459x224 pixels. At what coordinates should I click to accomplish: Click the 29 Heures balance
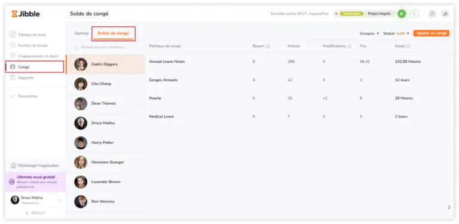[403, 98]
